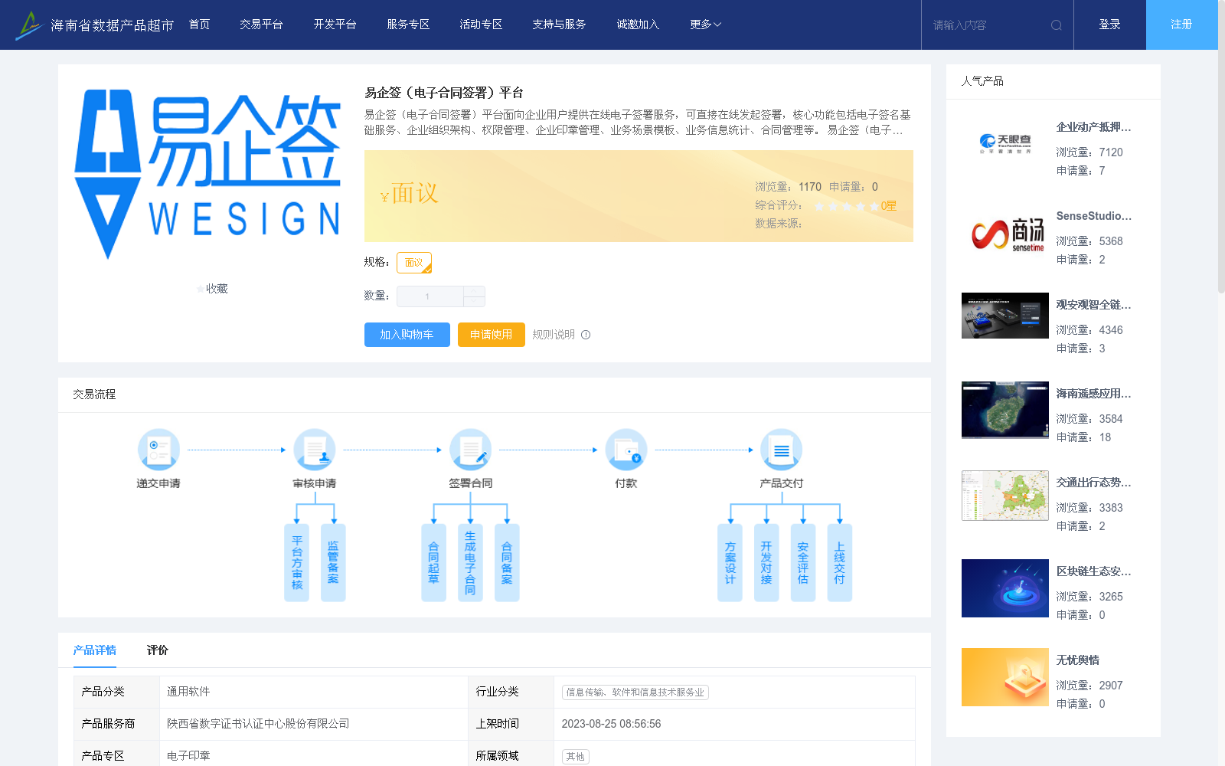
Task: Open the 海南遥感应用 map thumbnail
Action: pyautogui.click(x=1005, y=410)
